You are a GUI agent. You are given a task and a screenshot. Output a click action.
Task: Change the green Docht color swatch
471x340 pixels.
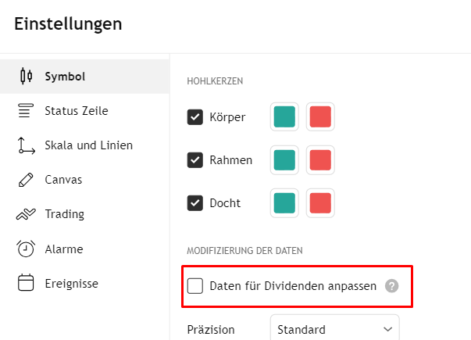[x=284, y=203]
